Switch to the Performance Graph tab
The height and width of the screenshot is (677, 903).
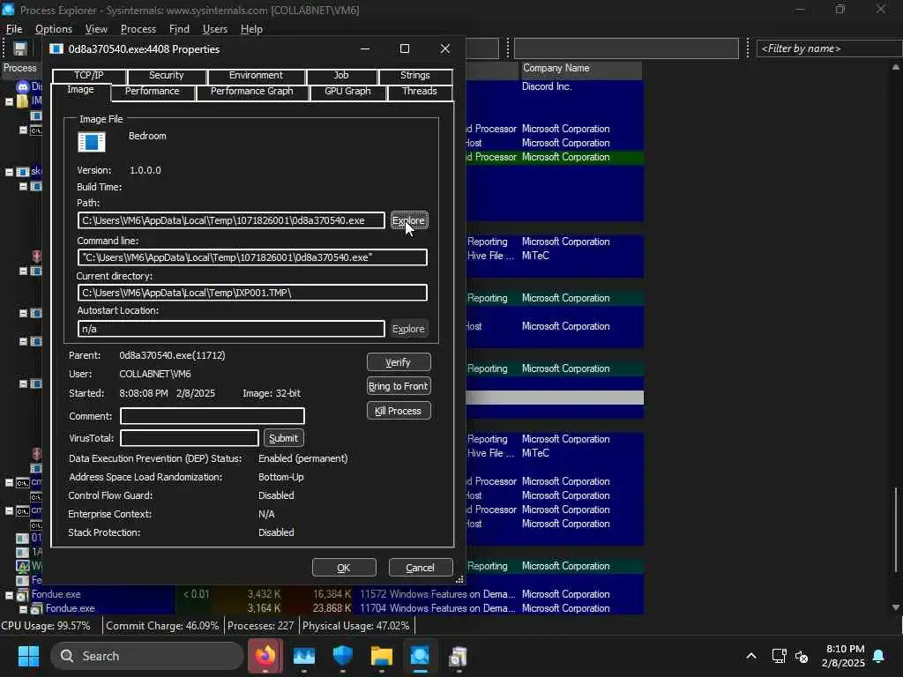coord(251,92)
